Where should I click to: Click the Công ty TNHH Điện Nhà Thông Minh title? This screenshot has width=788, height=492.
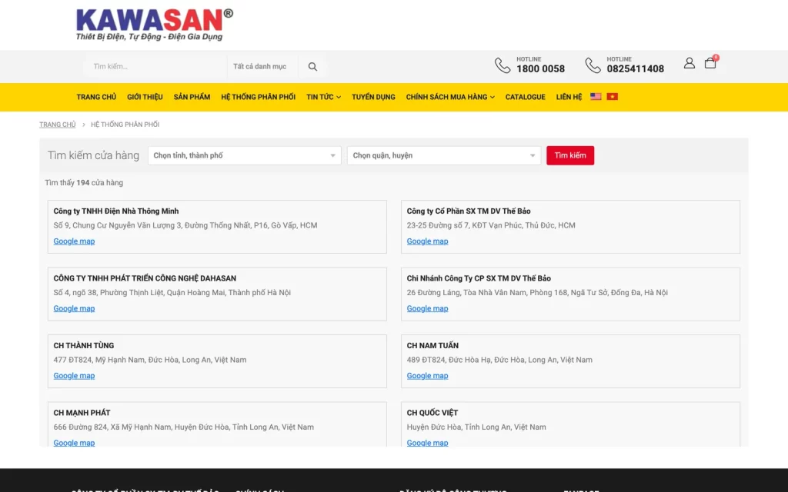[116, 211]
